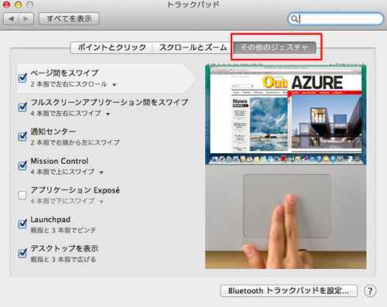The width and height of the screenshot is (387, 307).
Task: Click 通知センター label text
Action: tap(53, 131)
